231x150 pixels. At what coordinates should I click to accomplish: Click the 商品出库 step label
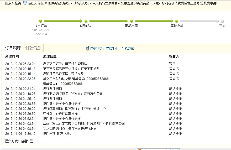point(132,26)
